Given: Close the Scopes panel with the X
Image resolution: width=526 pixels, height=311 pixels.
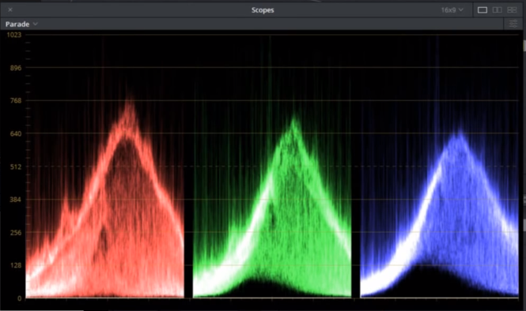Looking at the screenshot, I should 10,9.
